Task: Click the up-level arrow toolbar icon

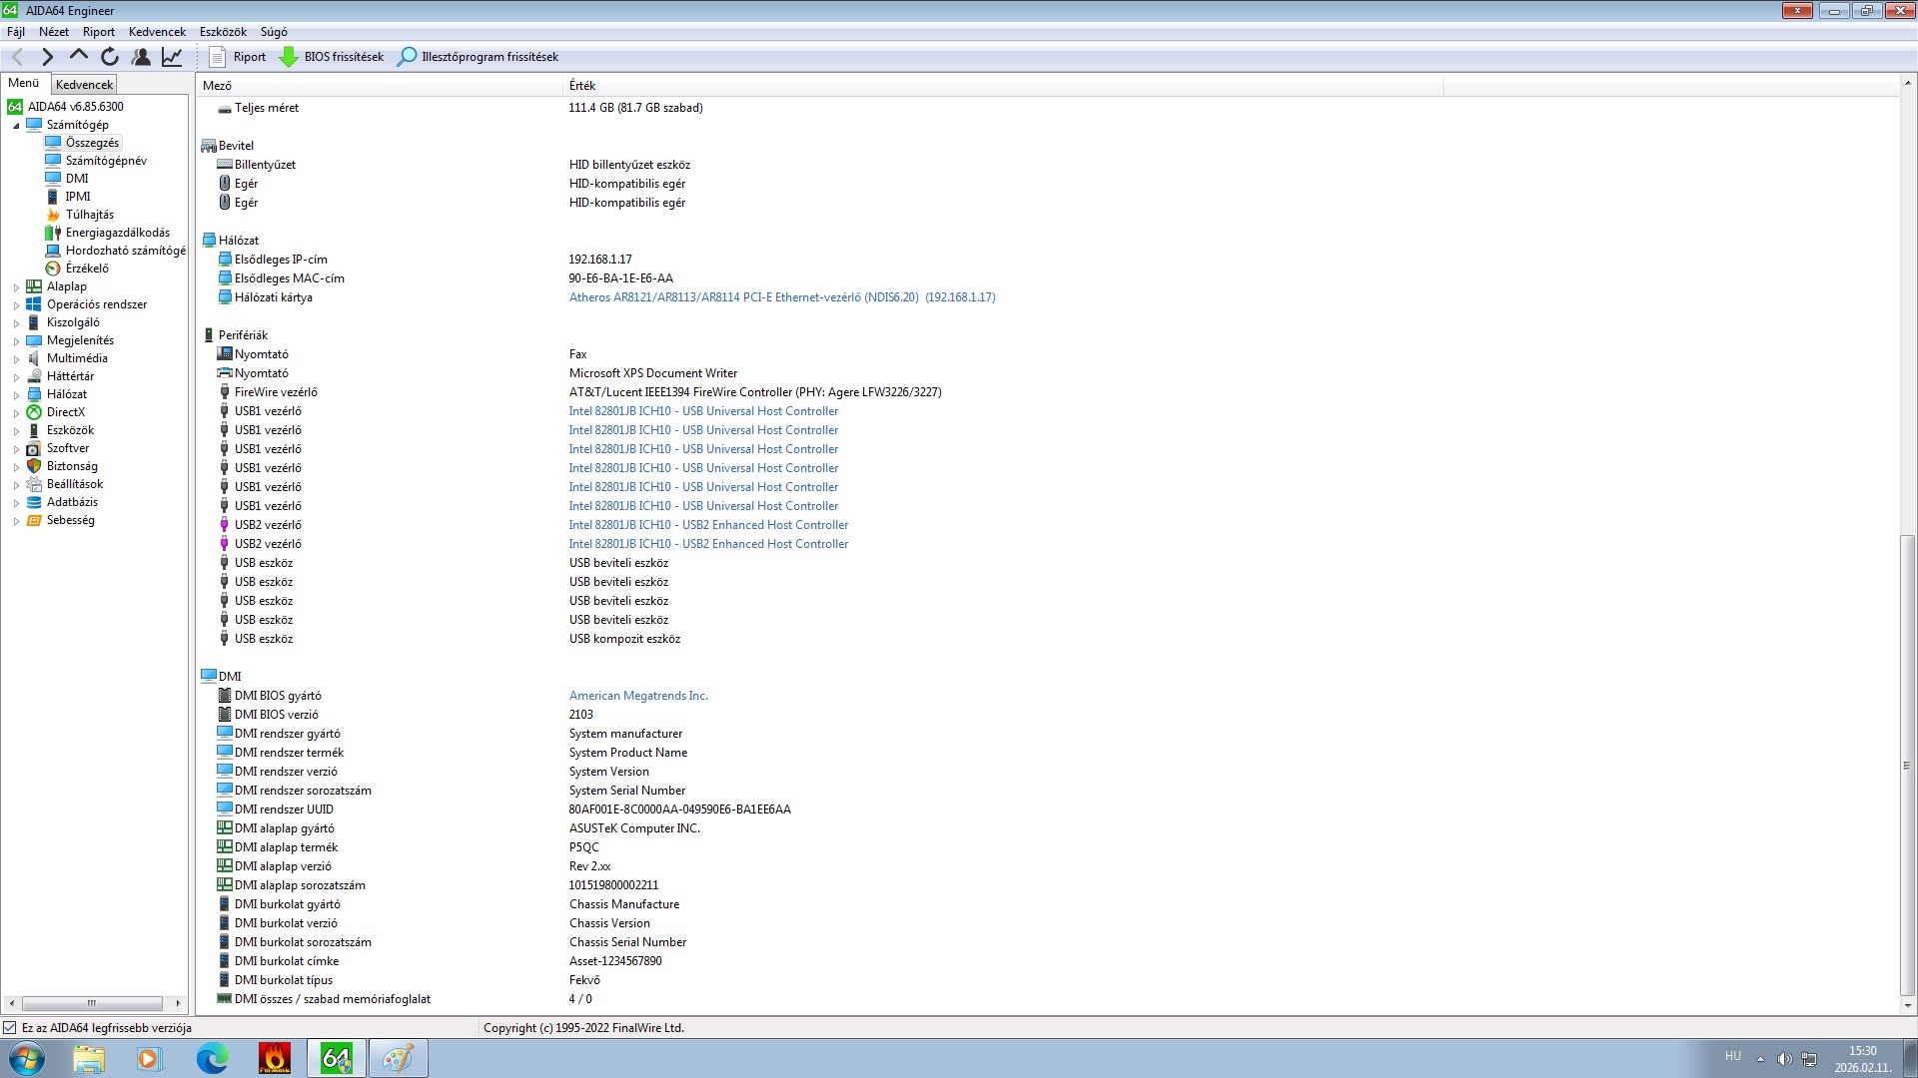Action: (79, 57)
